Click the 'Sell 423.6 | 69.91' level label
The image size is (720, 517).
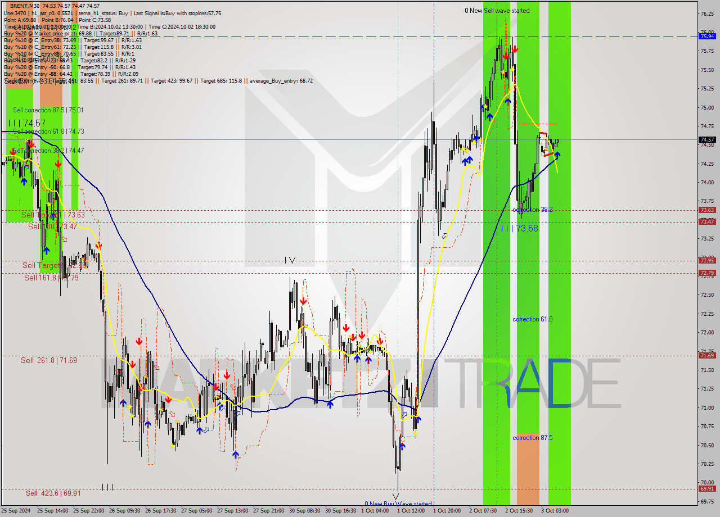53,493
